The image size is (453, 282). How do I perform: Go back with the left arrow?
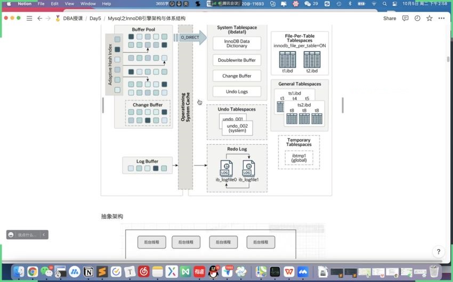(39, 18)
